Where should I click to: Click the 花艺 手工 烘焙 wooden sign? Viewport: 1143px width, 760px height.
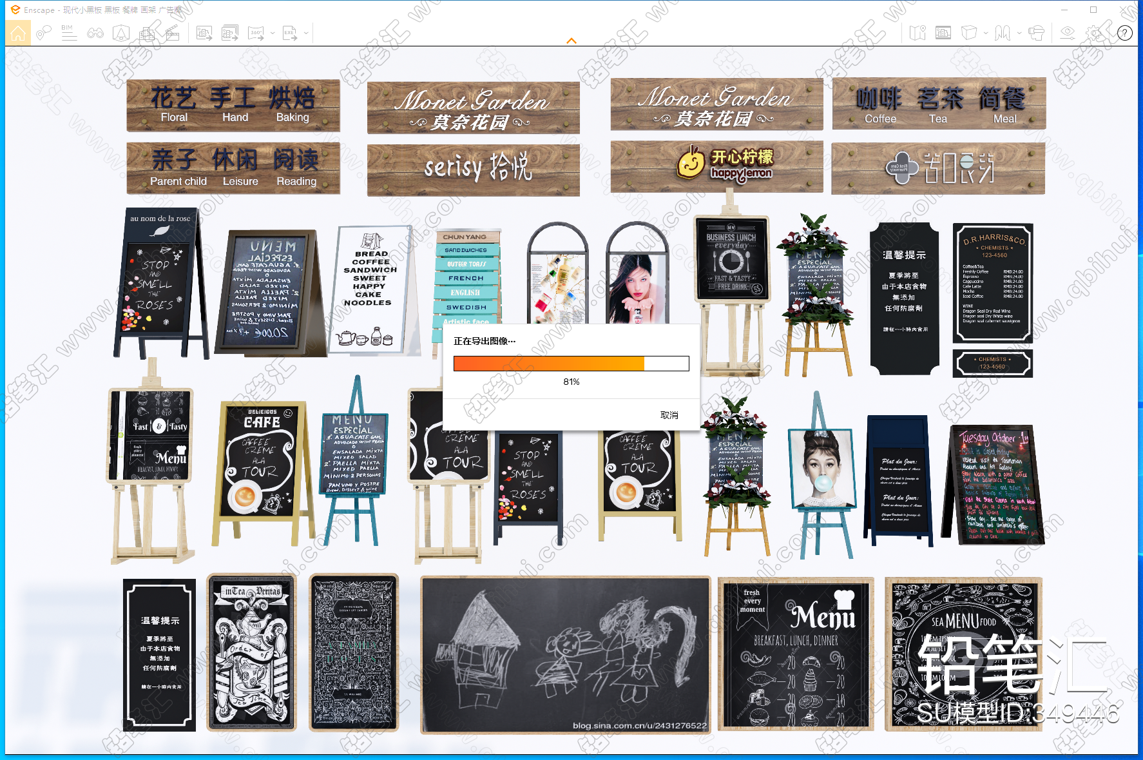coord(233,105)
